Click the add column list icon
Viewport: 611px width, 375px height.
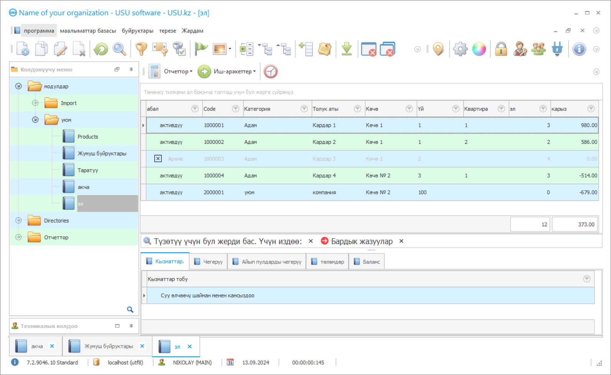tap(306, 49)
